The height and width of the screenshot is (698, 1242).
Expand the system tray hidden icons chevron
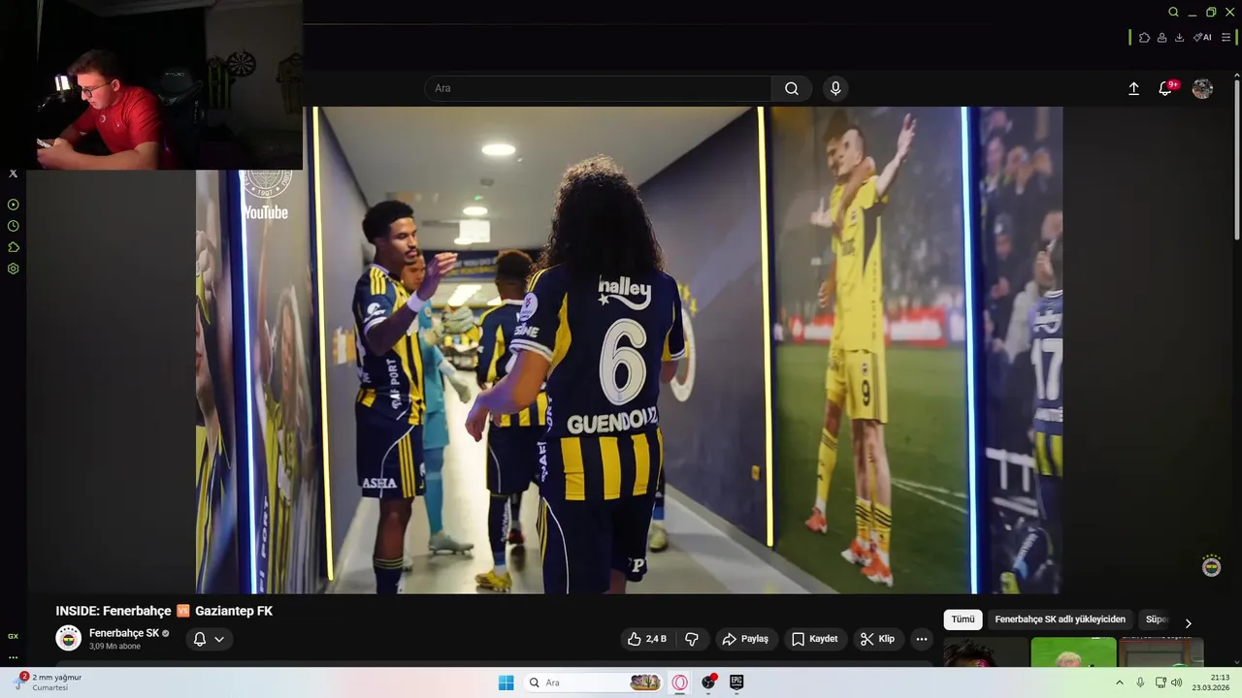pyautogui.click(x=1119, y=682)
